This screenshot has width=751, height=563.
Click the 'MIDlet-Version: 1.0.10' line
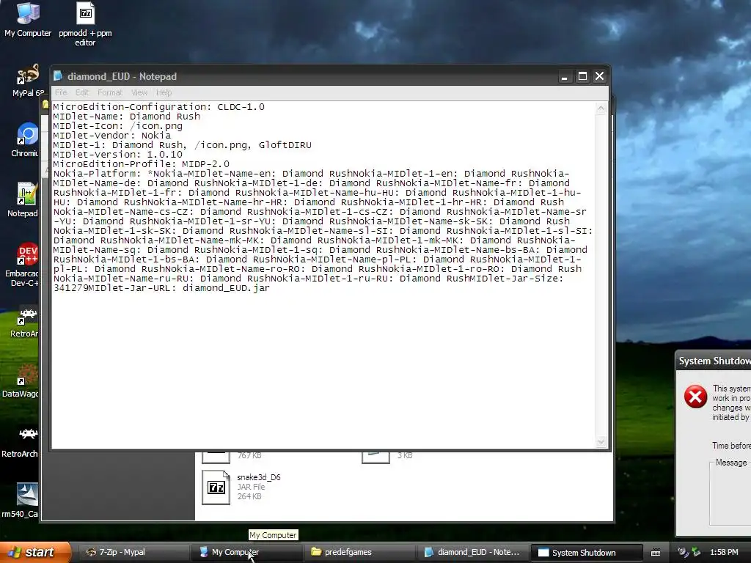(x=117, y=155)
